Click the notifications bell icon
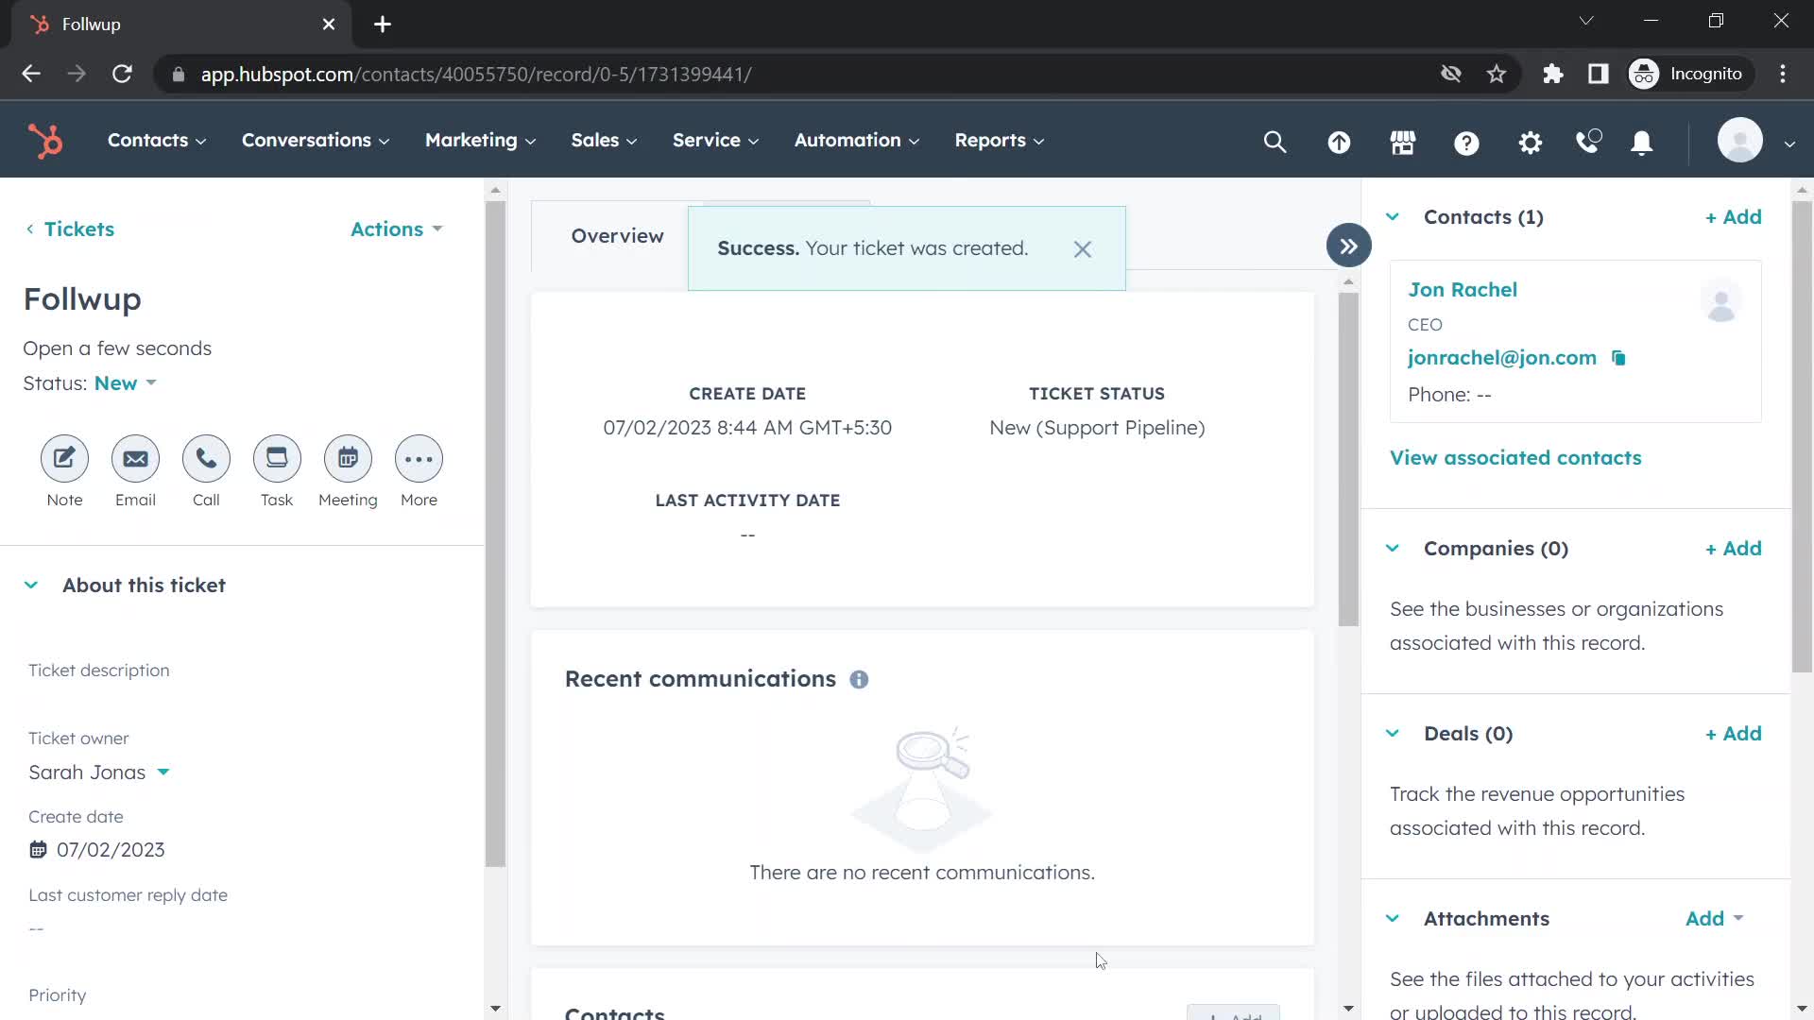 tap(1642, 141)
